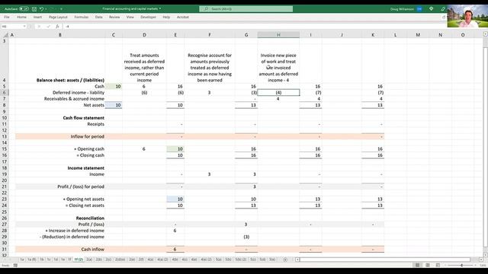Click green Opening cash cell E15
Screen dimensions: 488x274
click(x=175, y=149)
